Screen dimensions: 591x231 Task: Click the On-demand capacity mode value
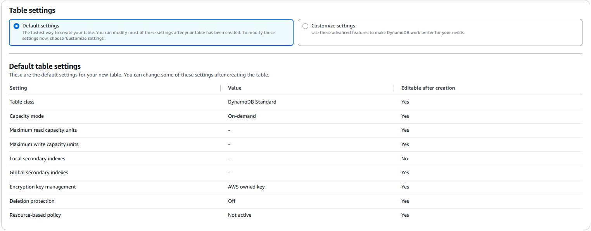coord(242,116)
